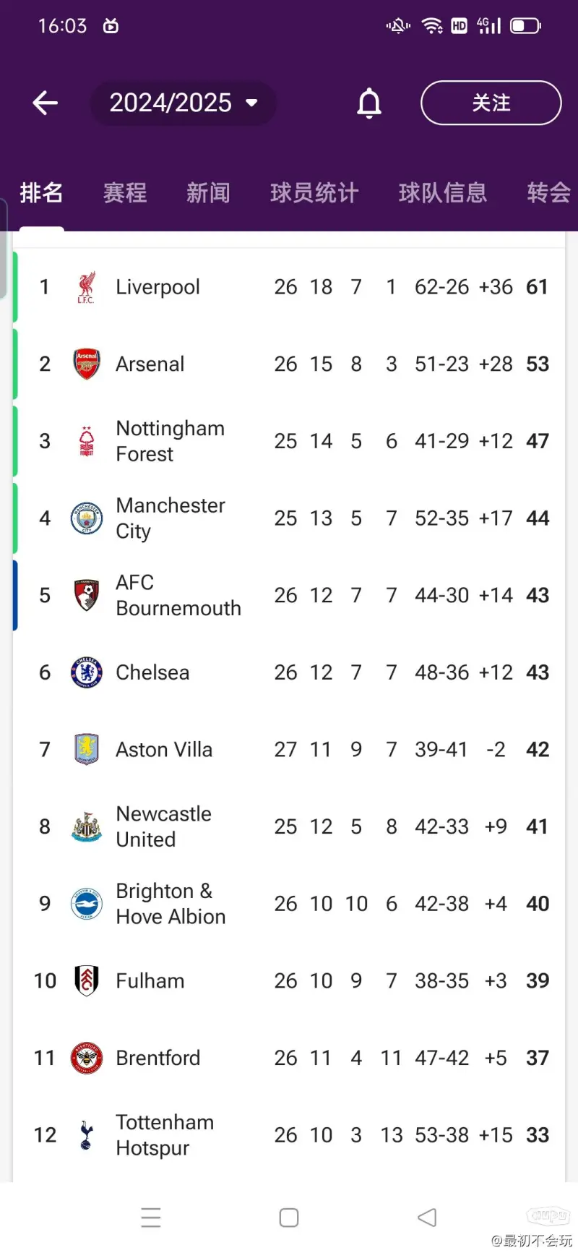Tap the Tottenham Hotspur crest
This screenshot has height=1253, width=578.
coord(86,1135)
